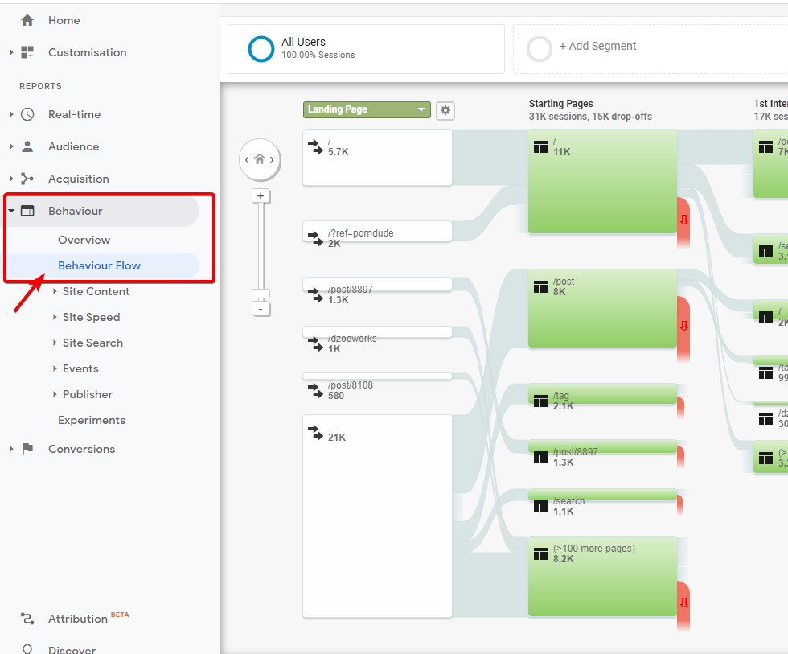Expand the Site Speed submenu
788x654 pixels.
91,317
